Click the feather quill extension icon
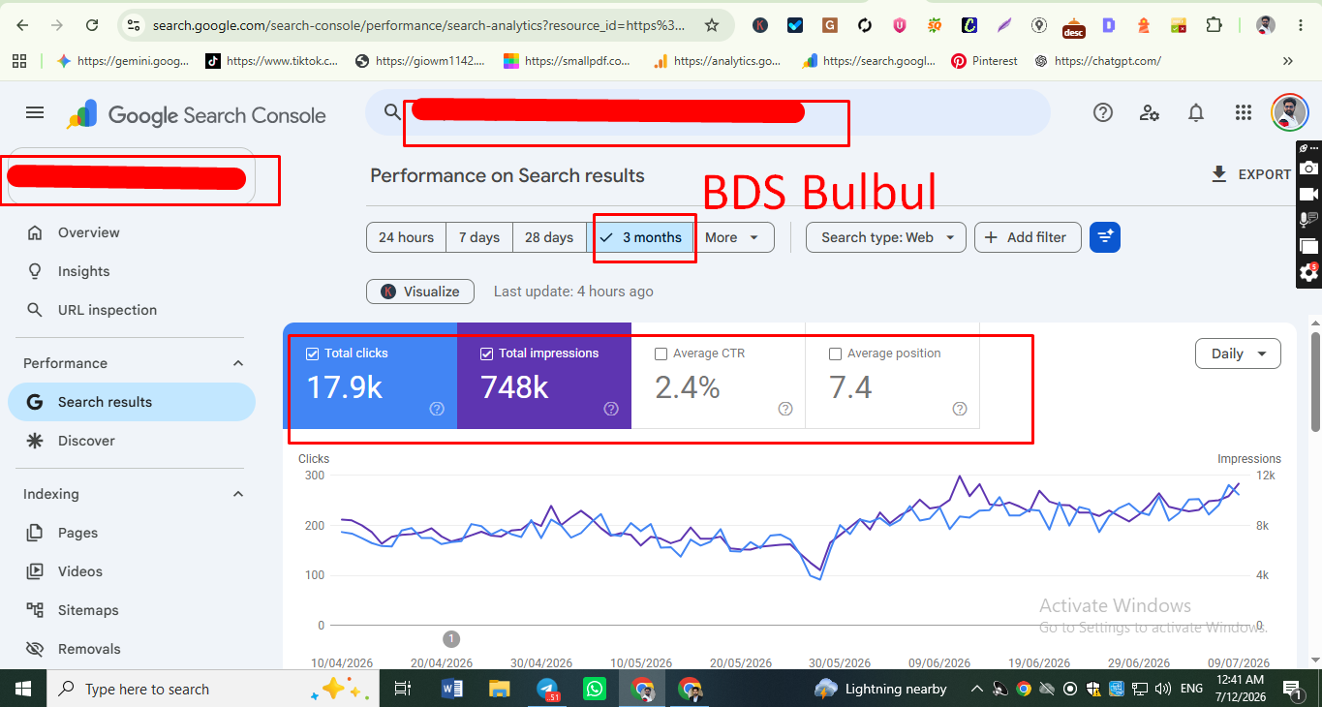The height and width of the screenshot is (707, 1322). [x=1004, y=25]
